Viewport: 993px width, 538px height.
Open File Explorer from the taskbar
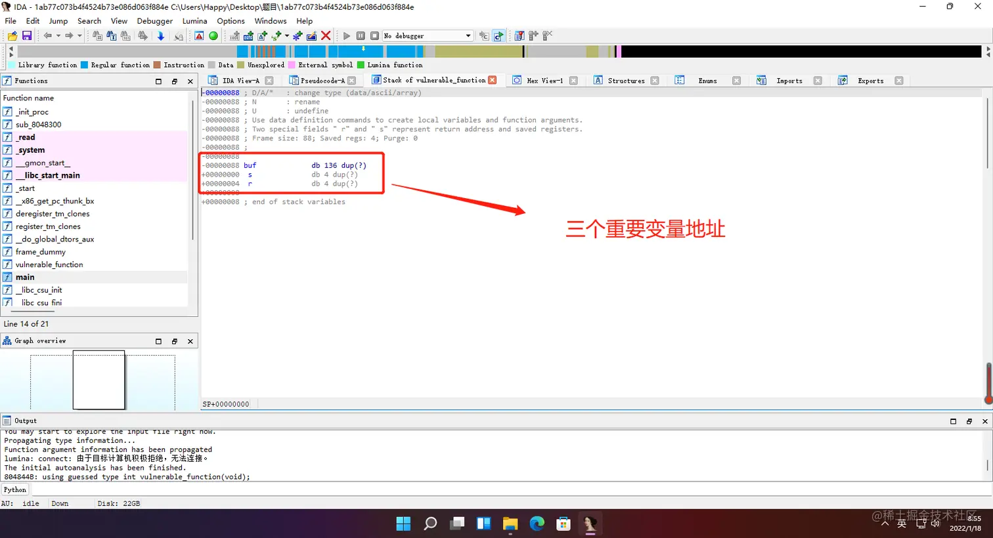[510, 524]
